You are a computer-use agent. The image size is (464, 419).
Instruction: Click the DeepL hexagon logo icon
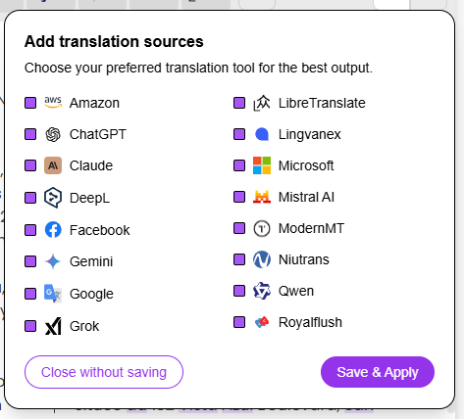pyautogui.click(x=53, y=198)
